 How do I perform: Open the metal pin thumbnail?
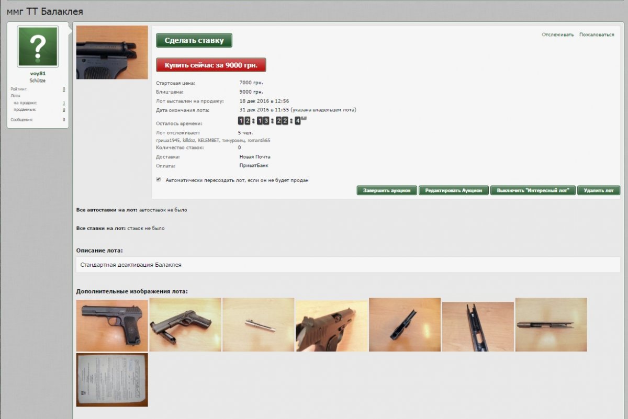point(259,325)
